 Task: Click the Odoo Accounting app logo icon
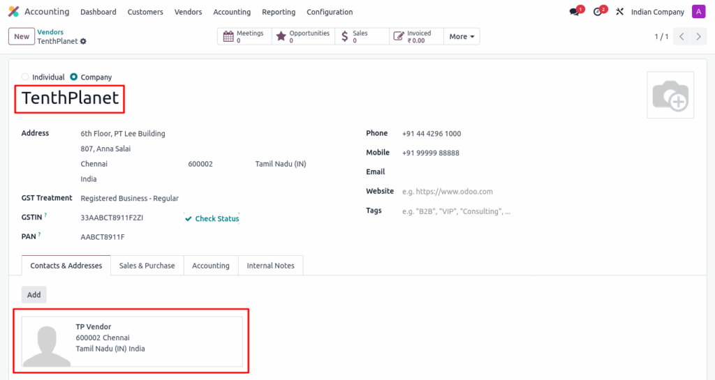point(14,12)
